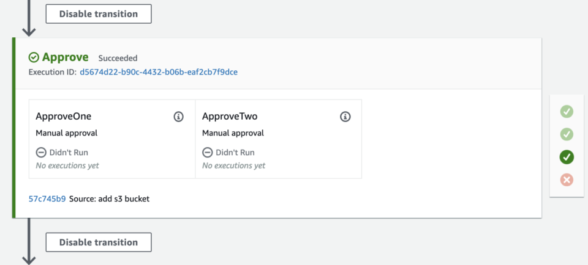This screenshot has height=265, width=588.
Task: Open the commit 57c745b9 link
Action: 47,199
